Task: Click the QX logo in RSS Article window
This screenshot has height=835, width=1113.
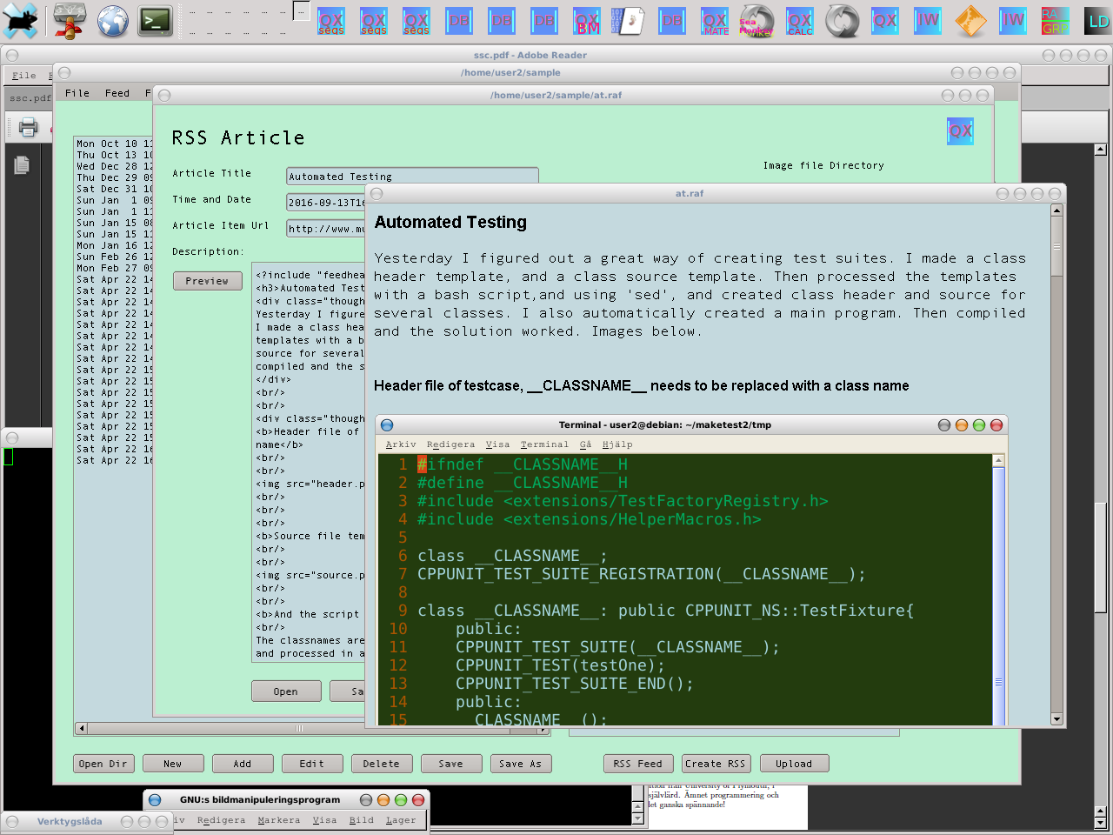Action: tap(960, 131)
